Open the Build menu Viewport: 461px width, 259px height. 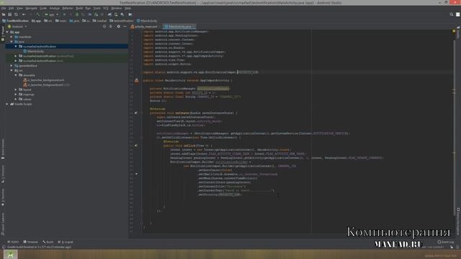[x=79, y=8]
